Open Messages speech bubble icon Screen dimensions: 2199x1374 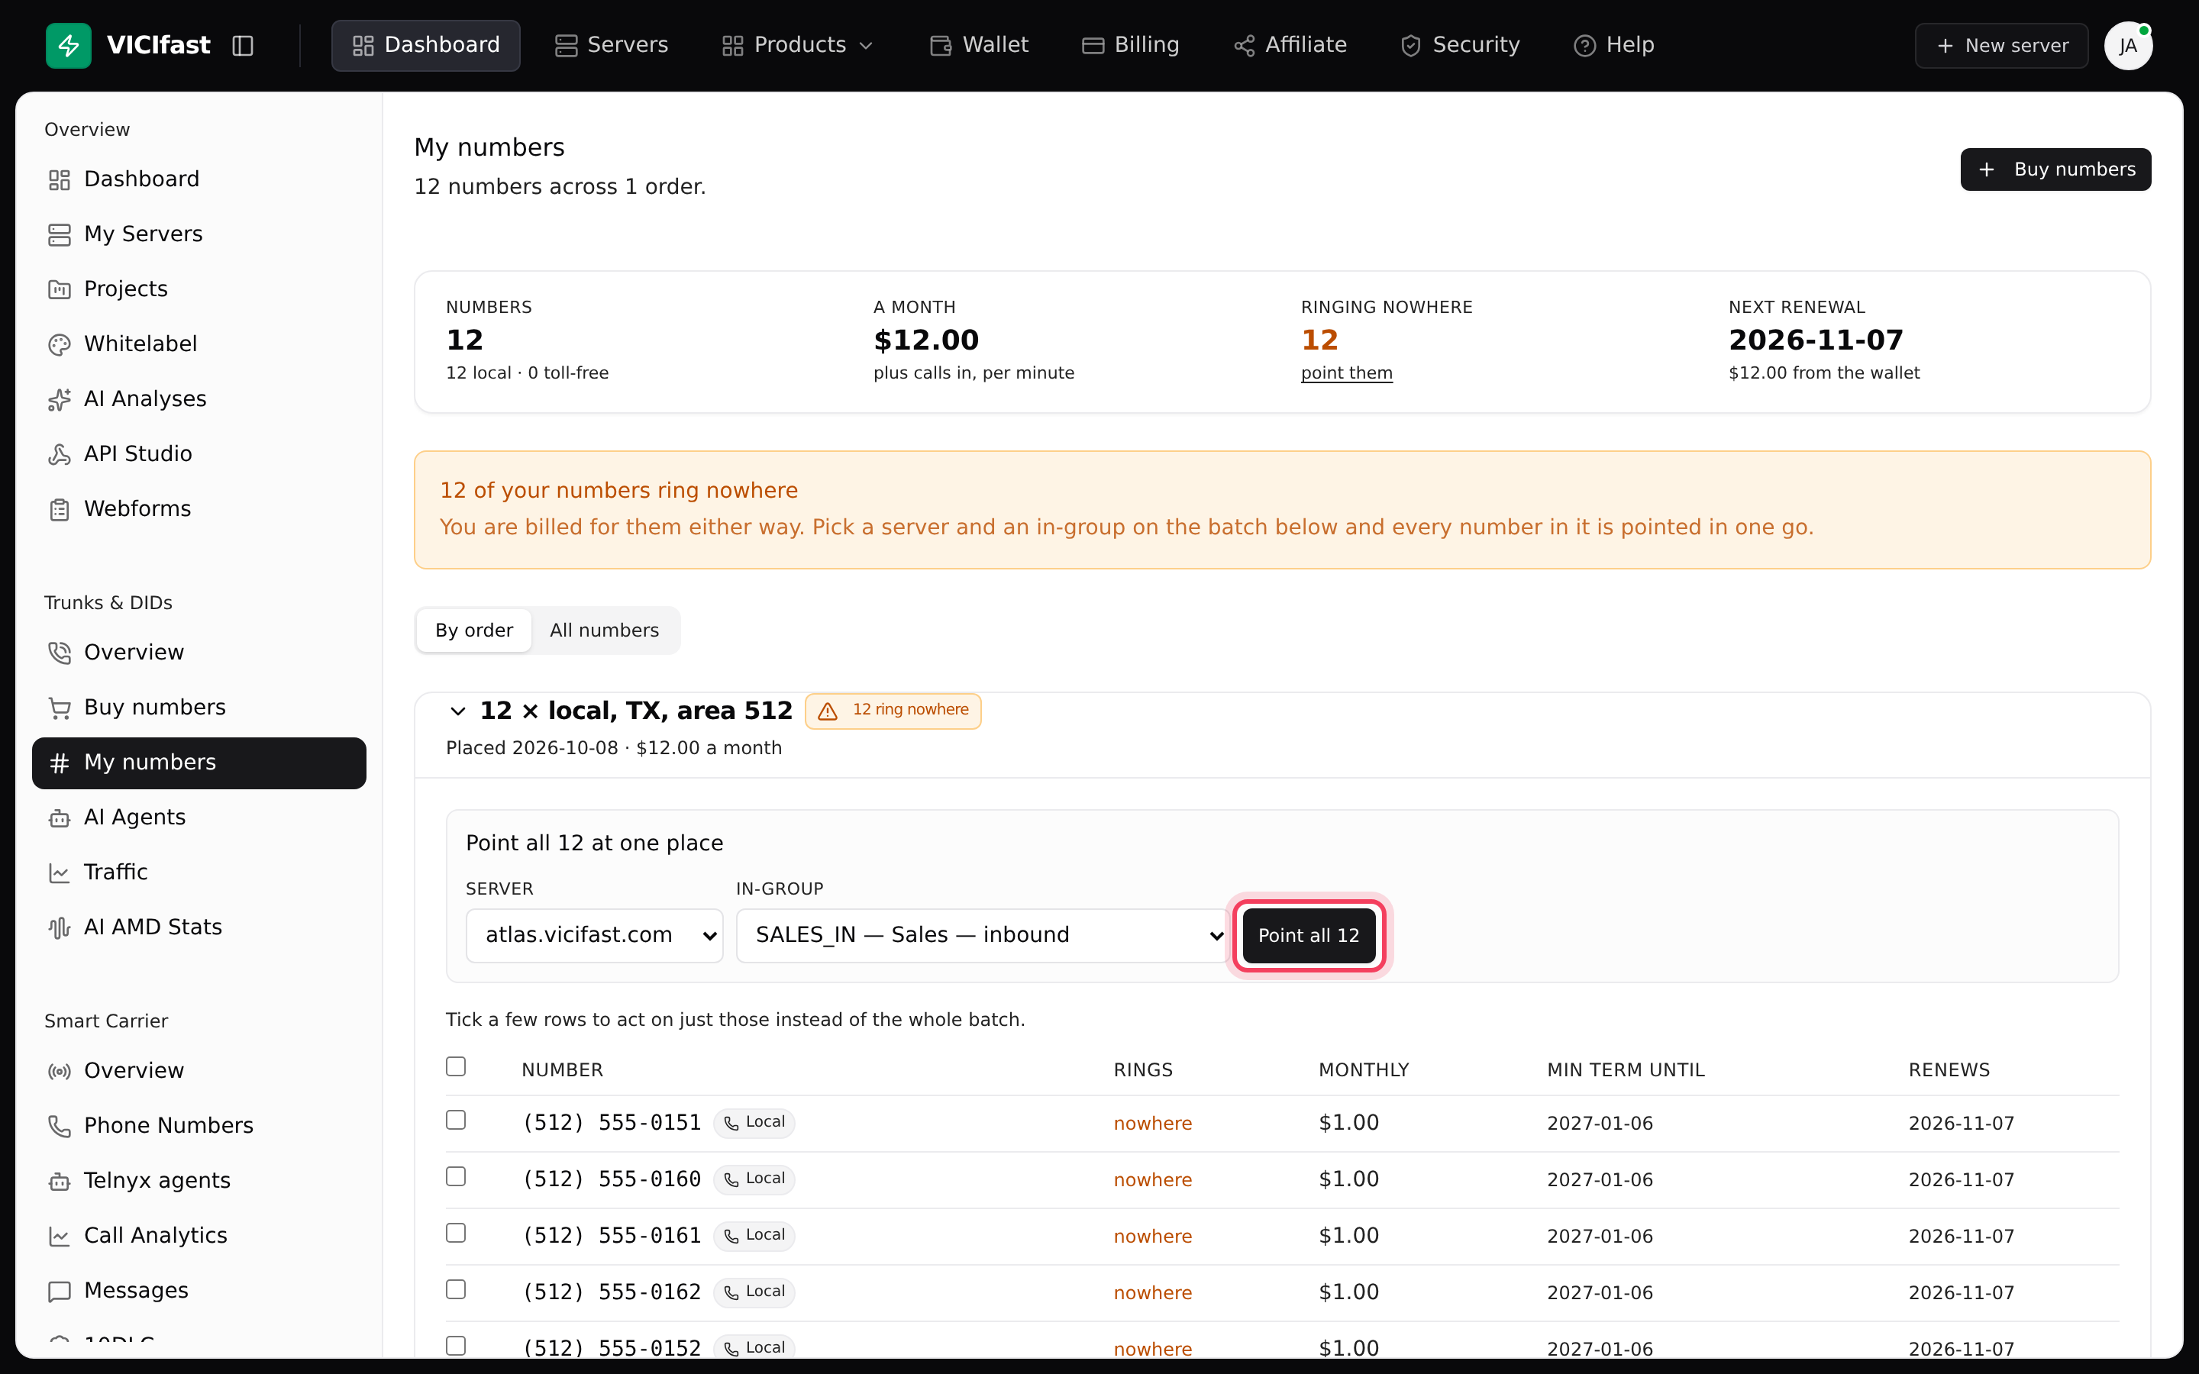pos(59,1292)
